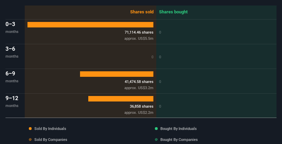The height and width of the screenshot is (144, 282).
Task: Select the 9–12 months orange bar
Action: point(121,99)
